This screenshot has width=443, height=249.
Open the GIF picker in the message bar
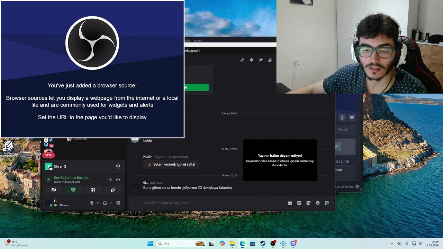pos(299,203)
